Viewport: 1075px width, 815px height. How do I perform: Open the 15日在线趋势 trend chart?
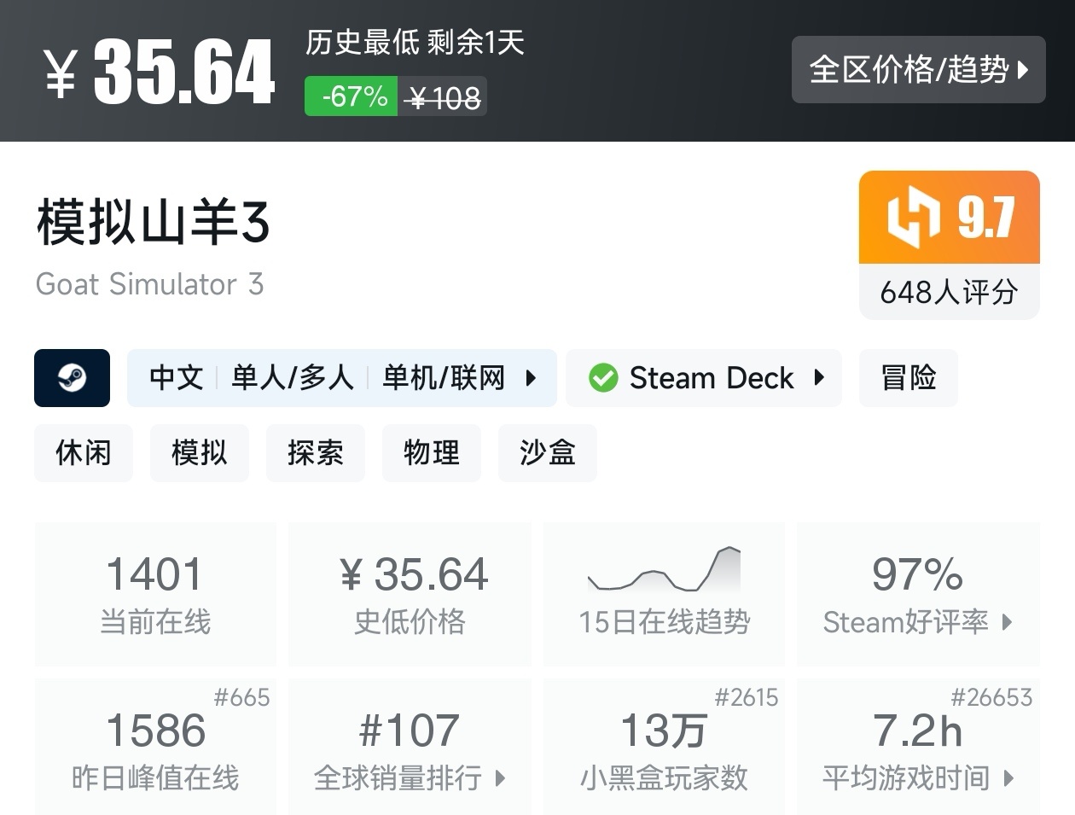coord(664,594)
